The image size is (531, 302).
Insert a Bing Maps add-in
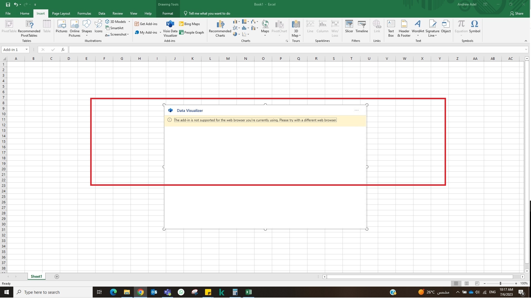tap(189, 24)
